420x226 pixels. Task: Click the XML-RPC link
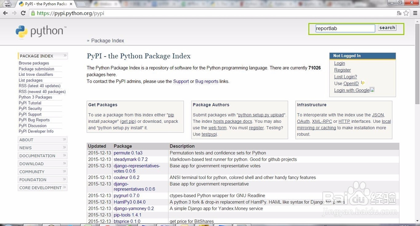pos(322,122)
